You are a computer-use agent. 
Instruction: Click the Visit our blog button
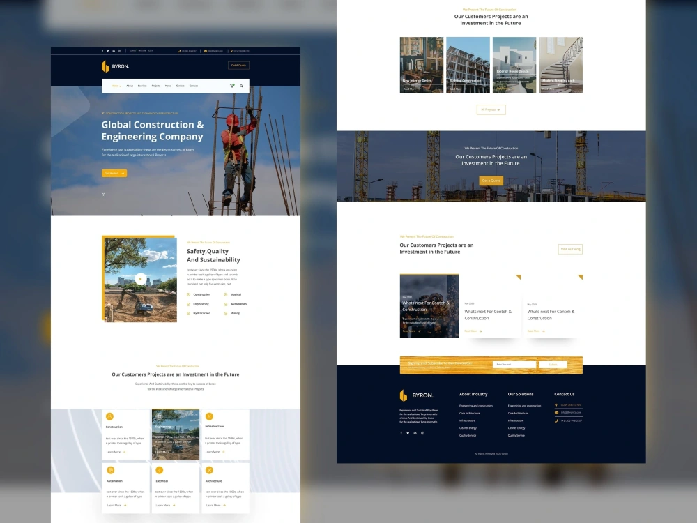[570, 249]
